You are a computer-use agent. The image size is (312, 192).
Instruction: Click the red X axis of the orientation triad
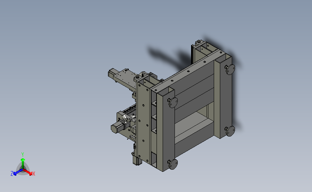tap(28, 172)
